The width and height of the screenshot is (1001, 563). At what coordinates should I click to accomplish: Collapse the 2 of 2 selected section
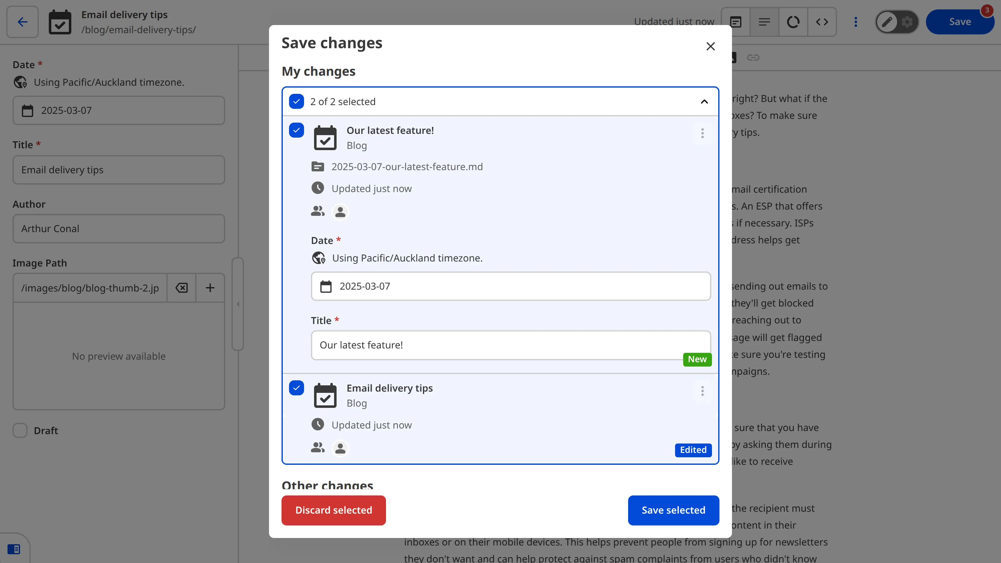point(704,101)
